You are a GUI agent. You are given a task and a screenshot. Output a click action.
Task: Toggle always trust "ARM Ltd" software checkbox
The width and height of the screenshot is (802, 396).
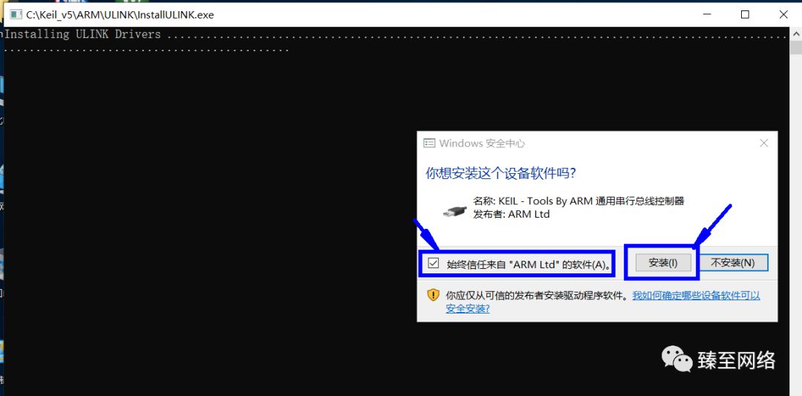tap(434, 263)
